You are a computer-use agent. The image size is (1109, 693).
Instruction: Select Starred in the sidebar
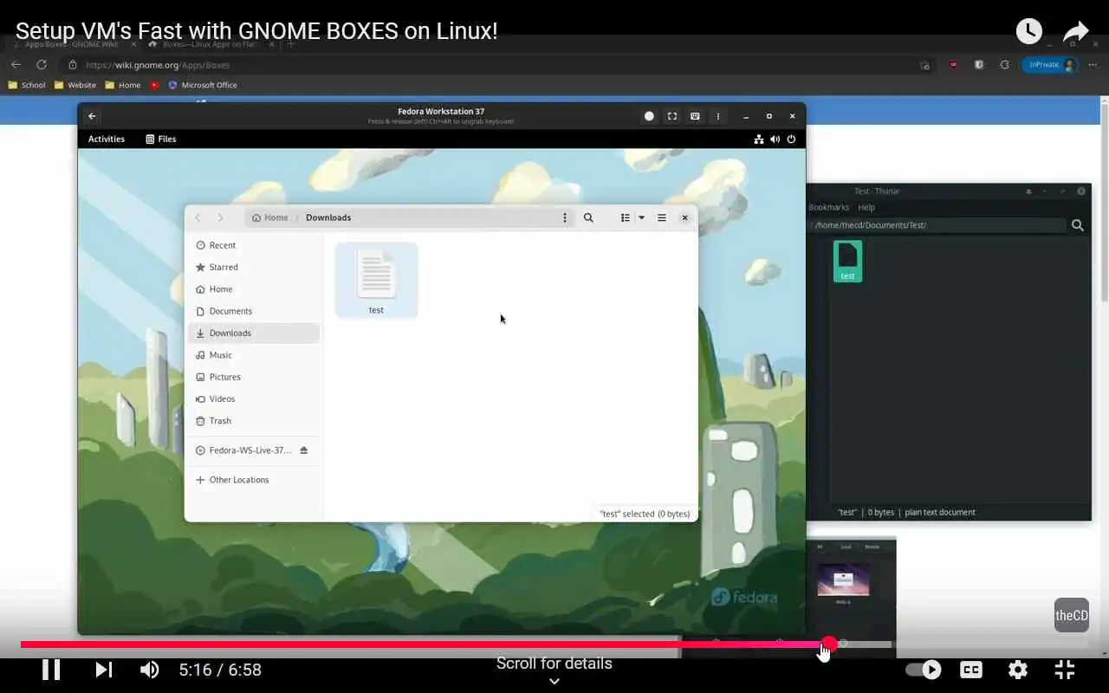(254, 267)
